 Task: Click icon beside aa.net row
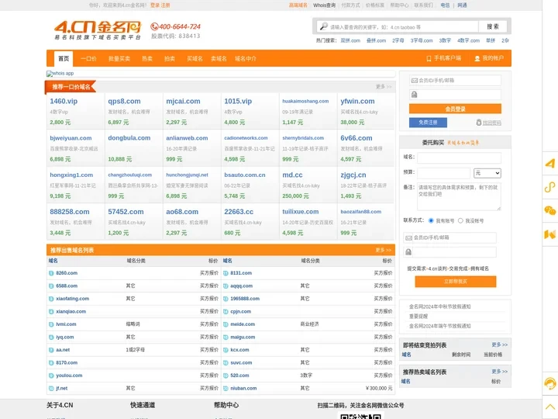point(51,350)
